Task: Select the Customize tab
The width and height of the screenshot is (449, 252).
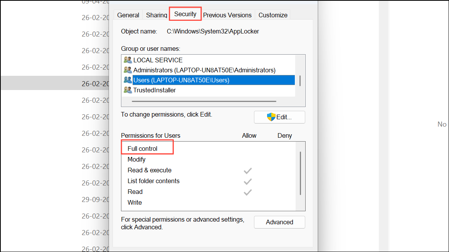Action: point(272,15)
